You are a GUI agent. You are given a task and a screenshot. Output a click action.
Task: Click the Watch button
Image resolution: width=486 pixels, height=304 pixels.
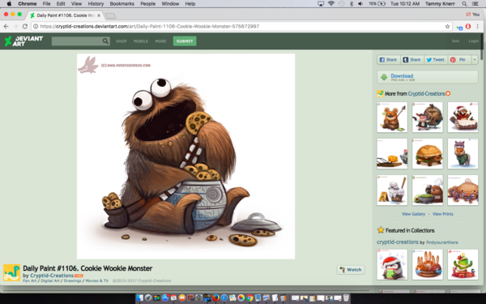[351, 270]
